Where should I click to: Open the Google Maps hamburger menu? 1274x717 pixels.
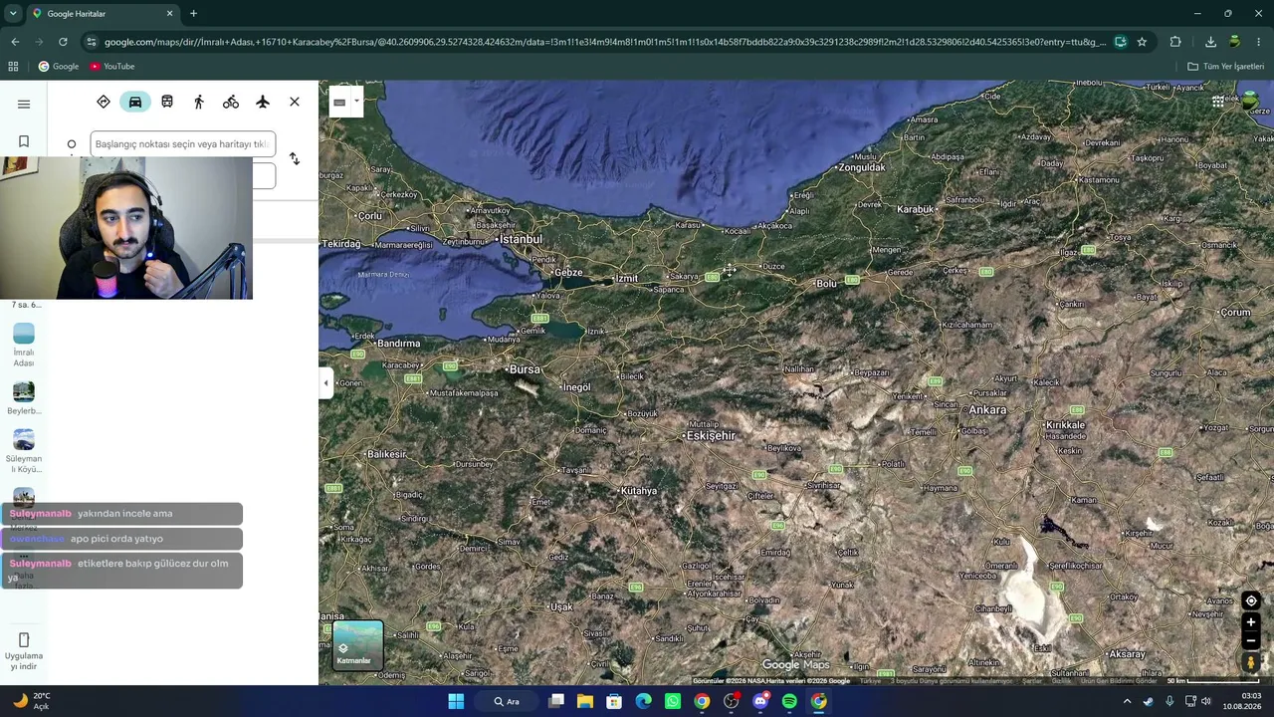coord(24,104)
